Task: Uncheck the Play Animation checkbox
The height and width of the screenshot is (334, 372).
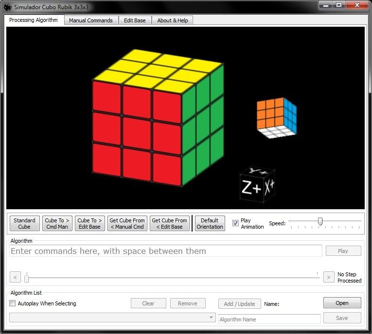Action: click(x=235, y=223)
